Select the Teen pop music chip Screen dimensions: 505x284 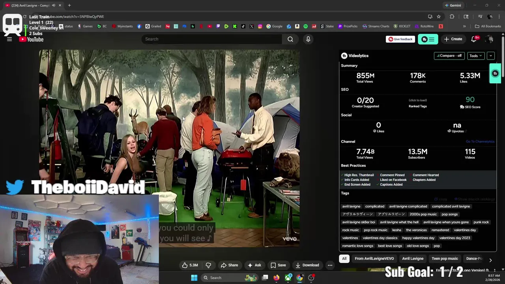[445, 259]
